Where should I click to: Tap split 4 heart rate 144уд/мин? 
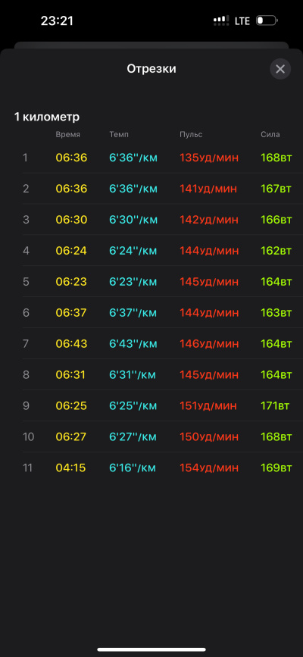[x=209, y=251]
